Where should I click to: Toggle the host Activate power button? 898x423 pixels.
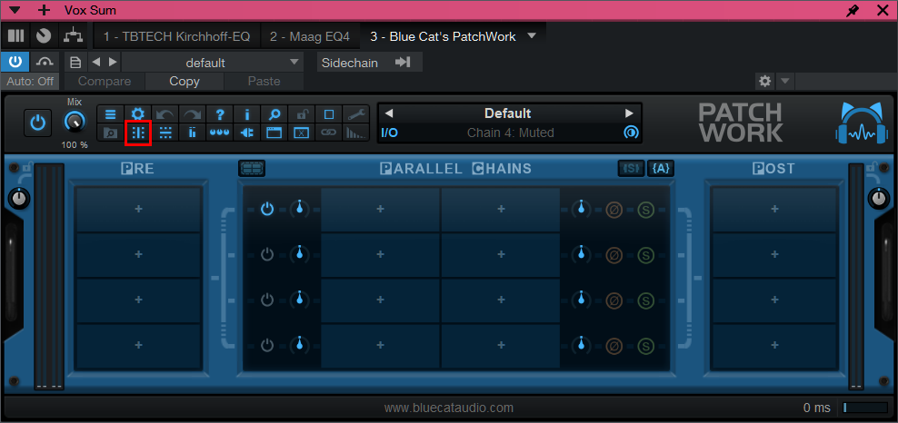[x=15, y=62]
